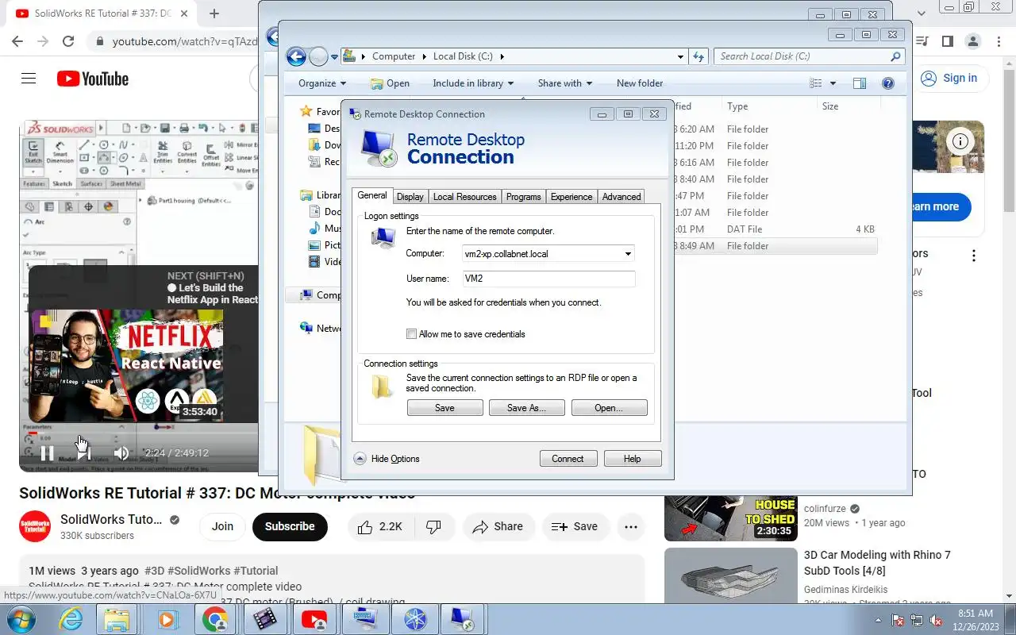The image size is (1016, 635).
Task: Open Explorer help question-mark icon
Action: (x=888, y=83)
